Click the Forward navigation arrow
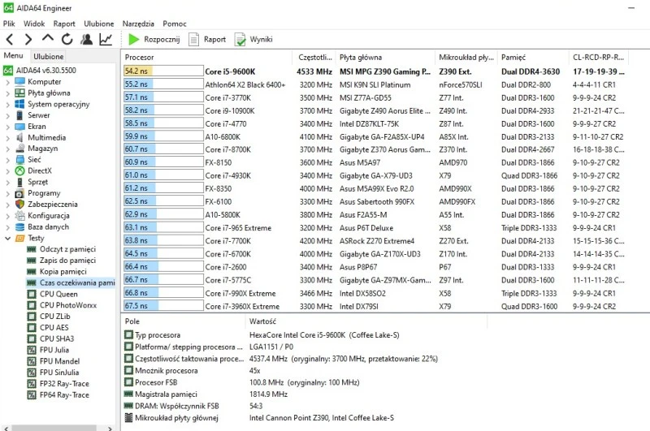This screenshot has height=431, width=650. 28,39
